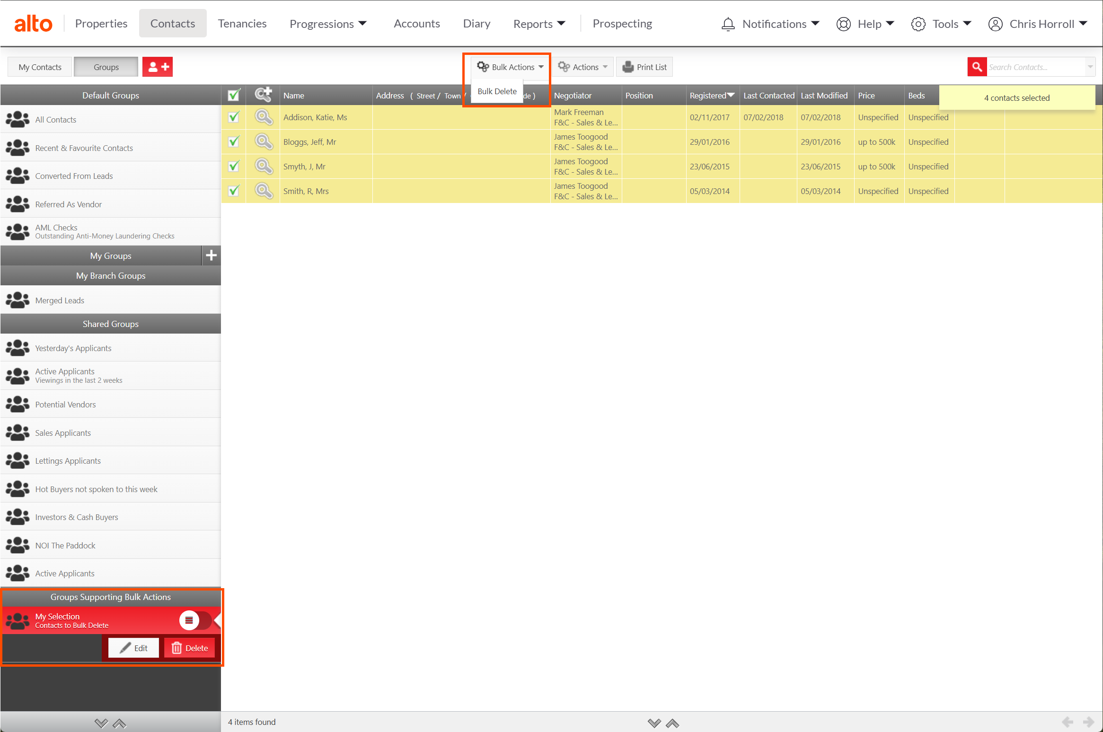This screenshot has height=732, width=1103.
Task: Click the My Contacts button
Action: tap(40, 67)
